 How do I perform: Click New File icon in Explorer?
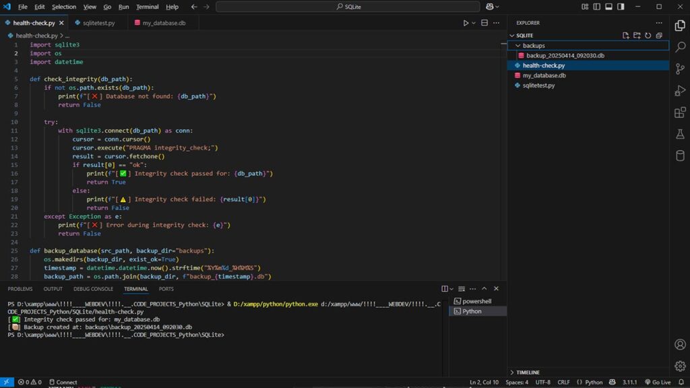pos(626,36)
